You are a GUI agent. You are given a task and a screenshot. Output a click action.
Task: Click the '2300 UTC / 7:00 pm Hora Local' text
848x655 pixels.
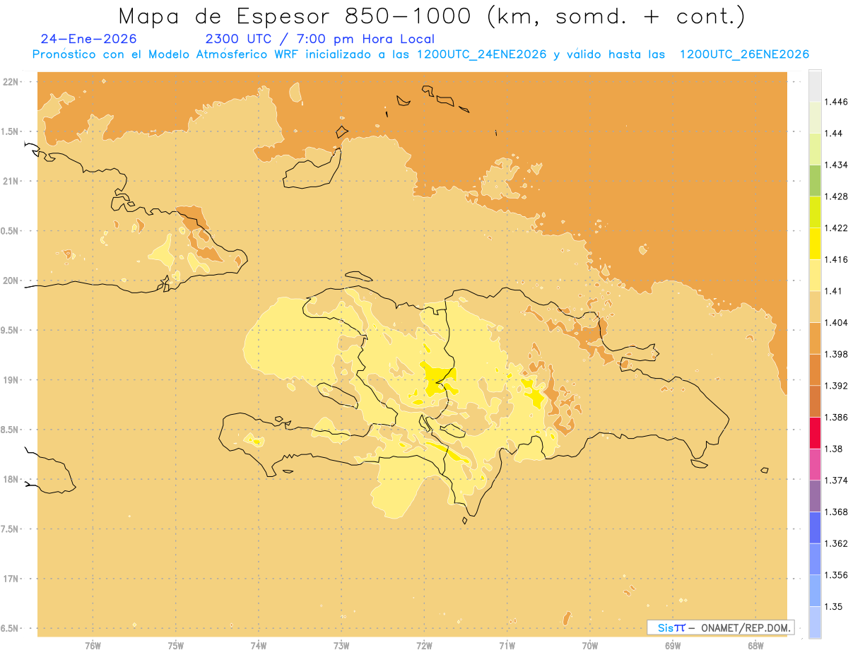(x=320, y=39)
